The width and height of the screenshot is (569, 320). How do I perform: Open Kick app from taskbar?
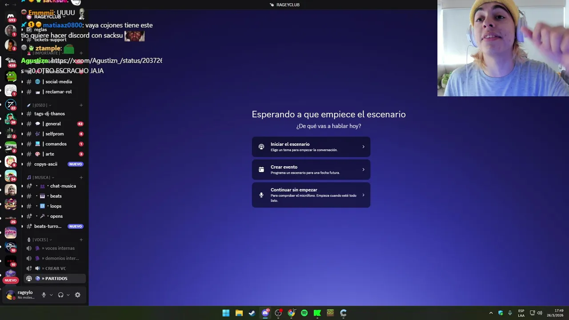click(x=317, y=313)
